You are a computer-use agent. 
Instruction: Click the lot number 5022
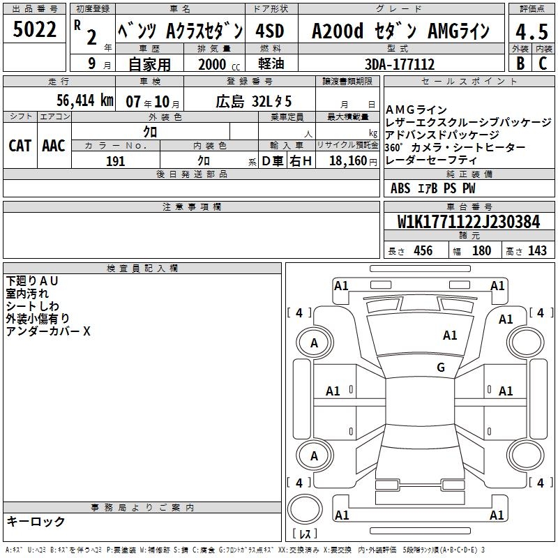coord(34,29)
